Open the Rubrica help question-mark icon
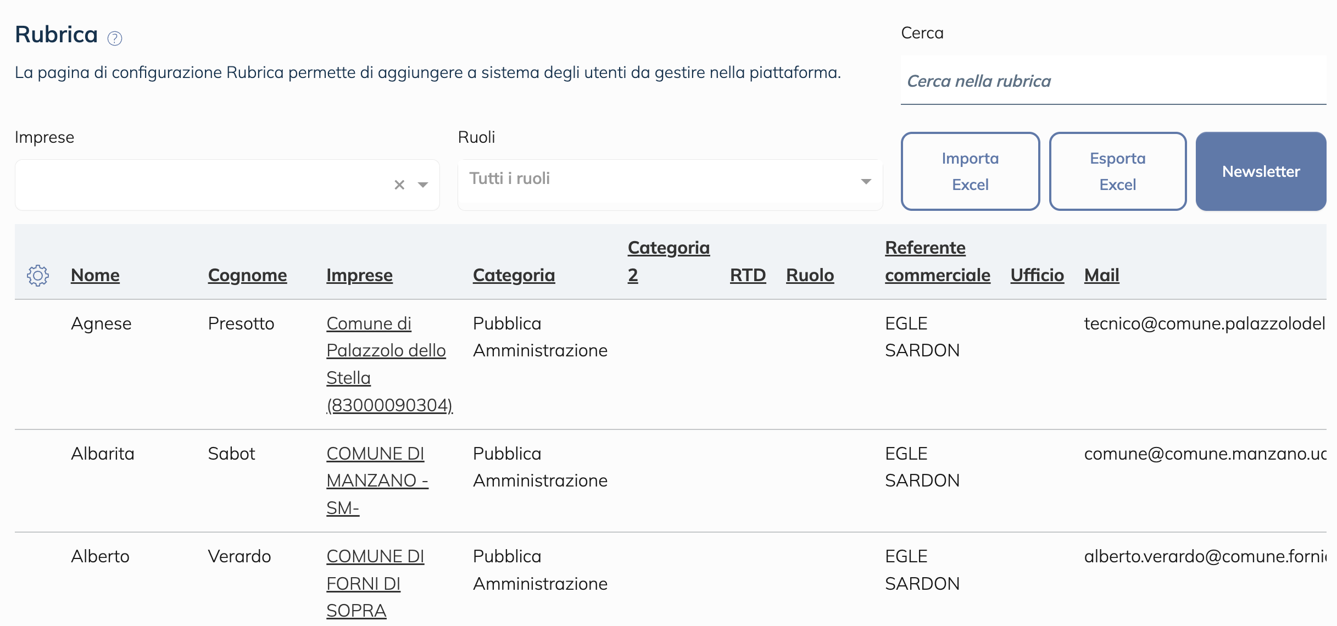Viewport: 1337px width, 626px height. (115, 38)
